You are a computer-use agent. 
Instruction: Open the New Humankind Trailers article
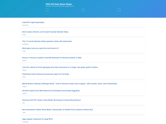[57, 110]
